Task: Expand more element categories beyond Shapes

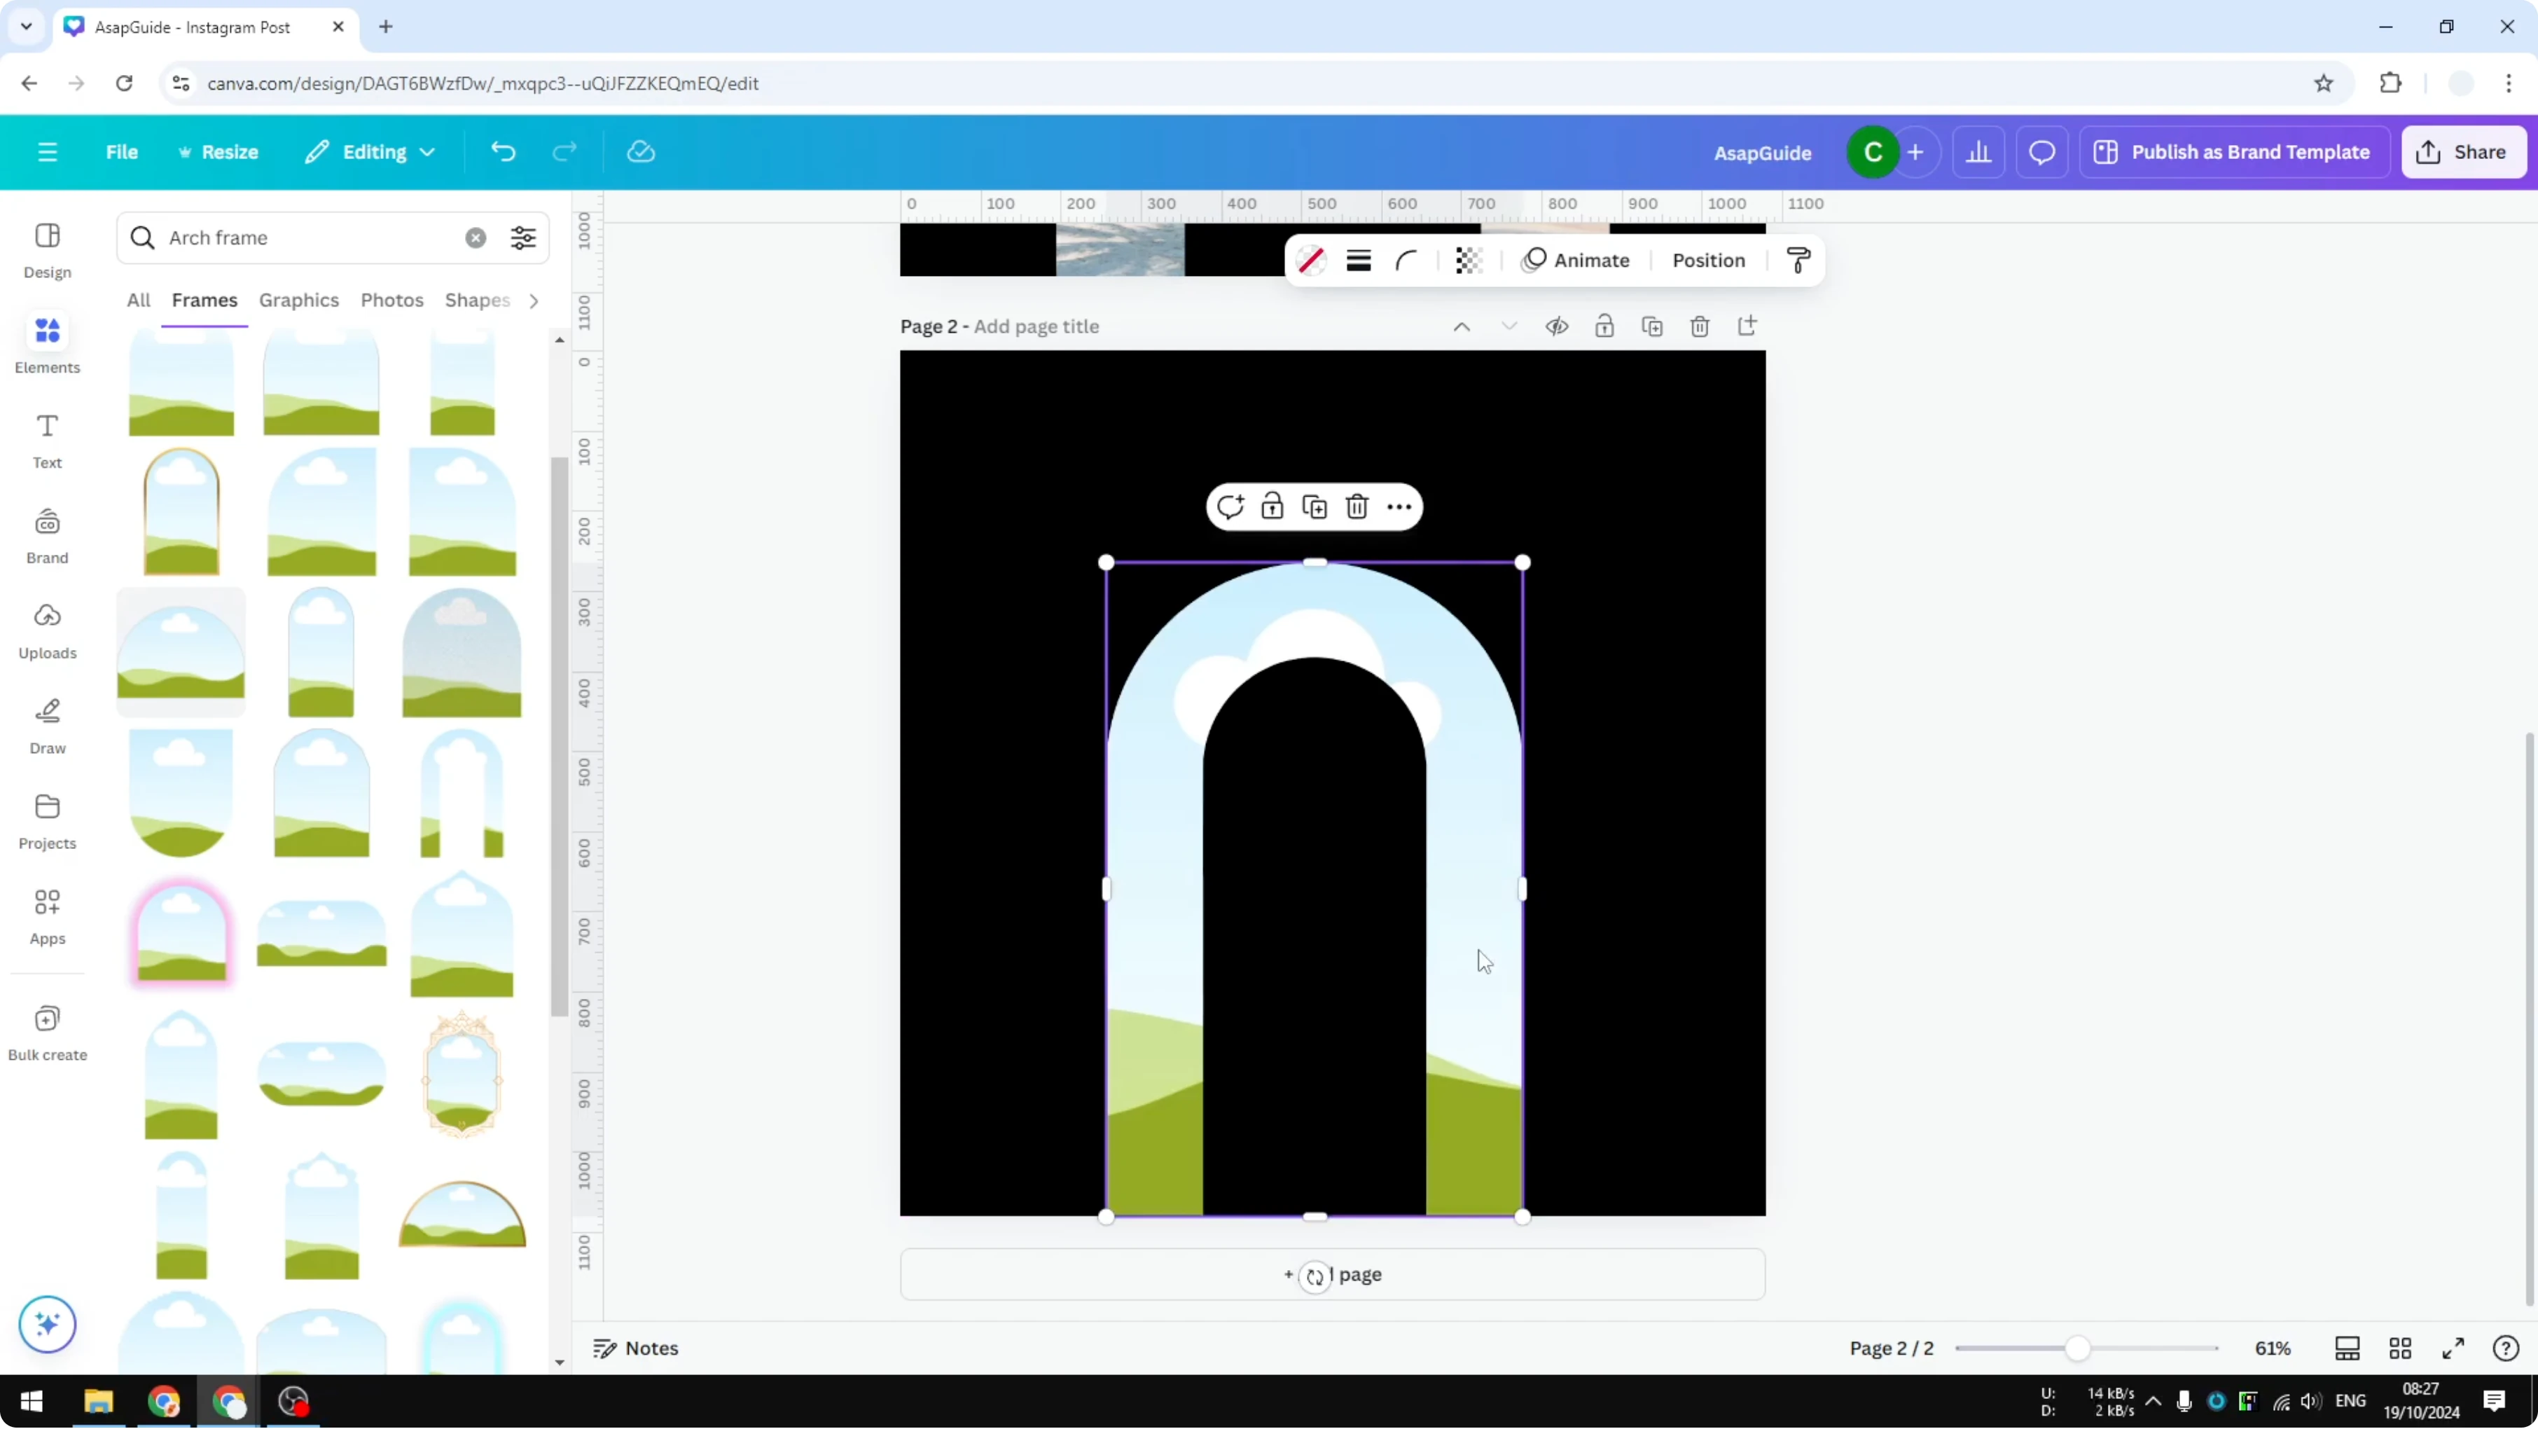Action: (533, 300)
